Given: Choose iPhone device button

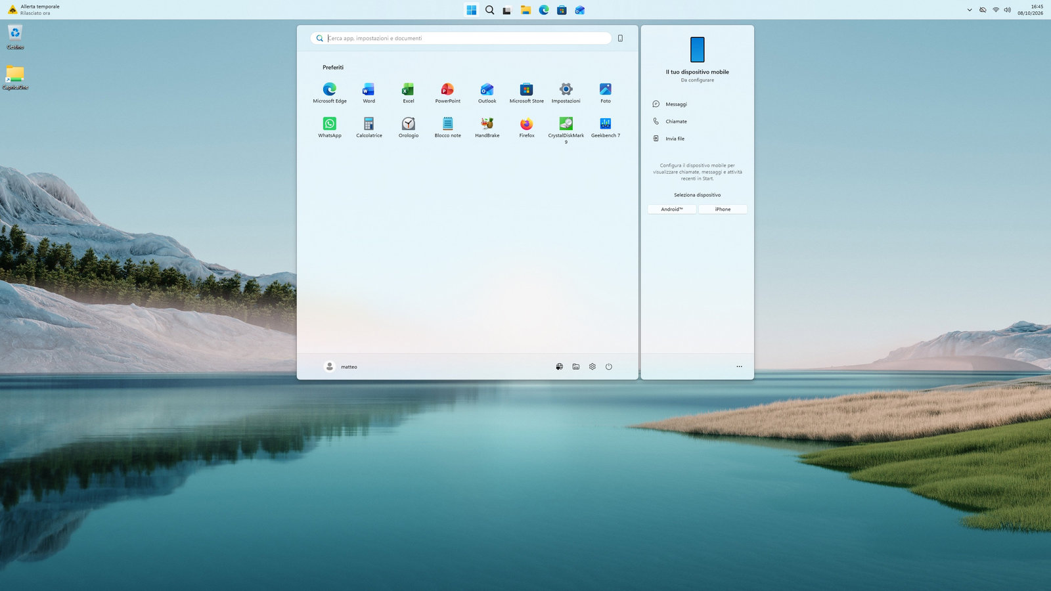Looking at the screenshot, I should tap(723, 209).
